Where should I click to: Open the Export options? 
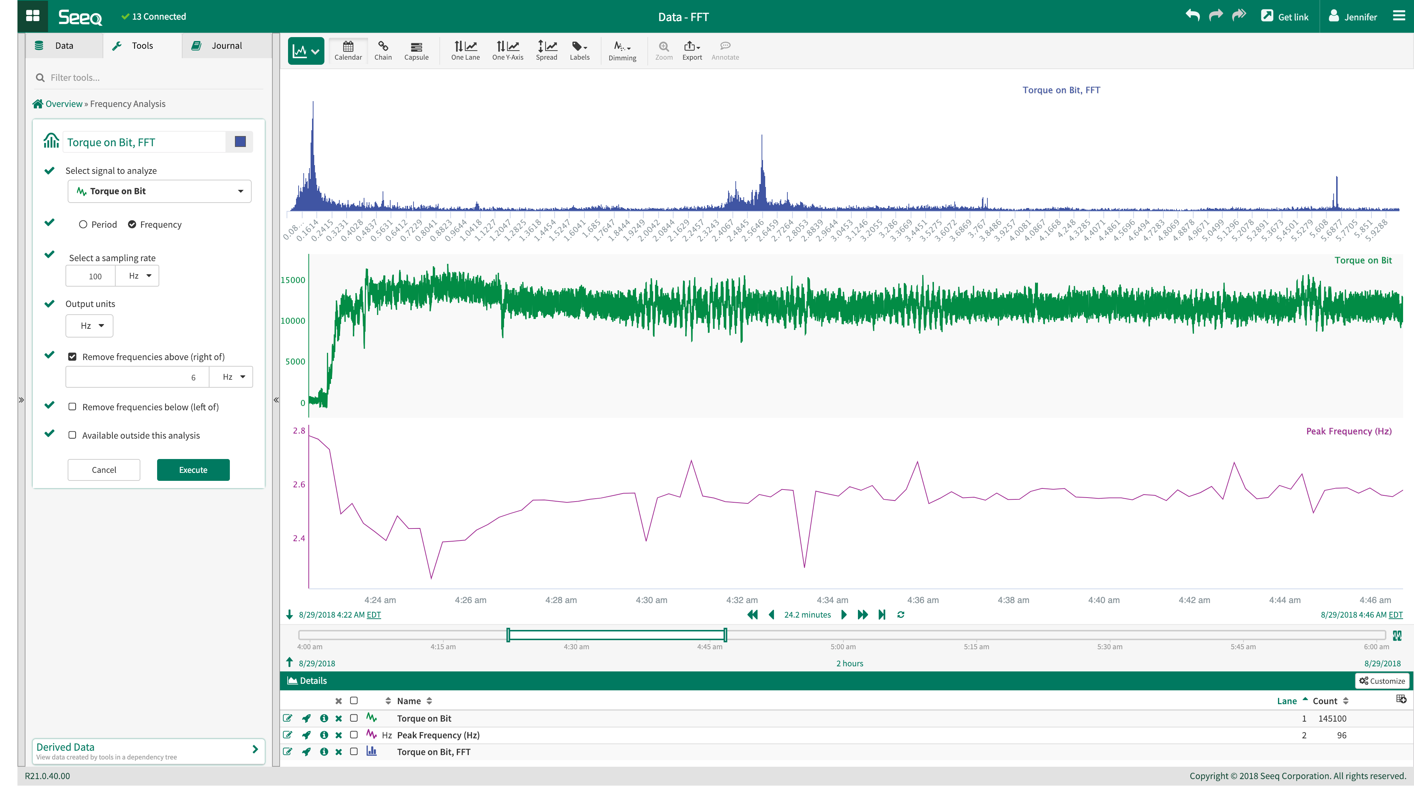coord(691,50)
